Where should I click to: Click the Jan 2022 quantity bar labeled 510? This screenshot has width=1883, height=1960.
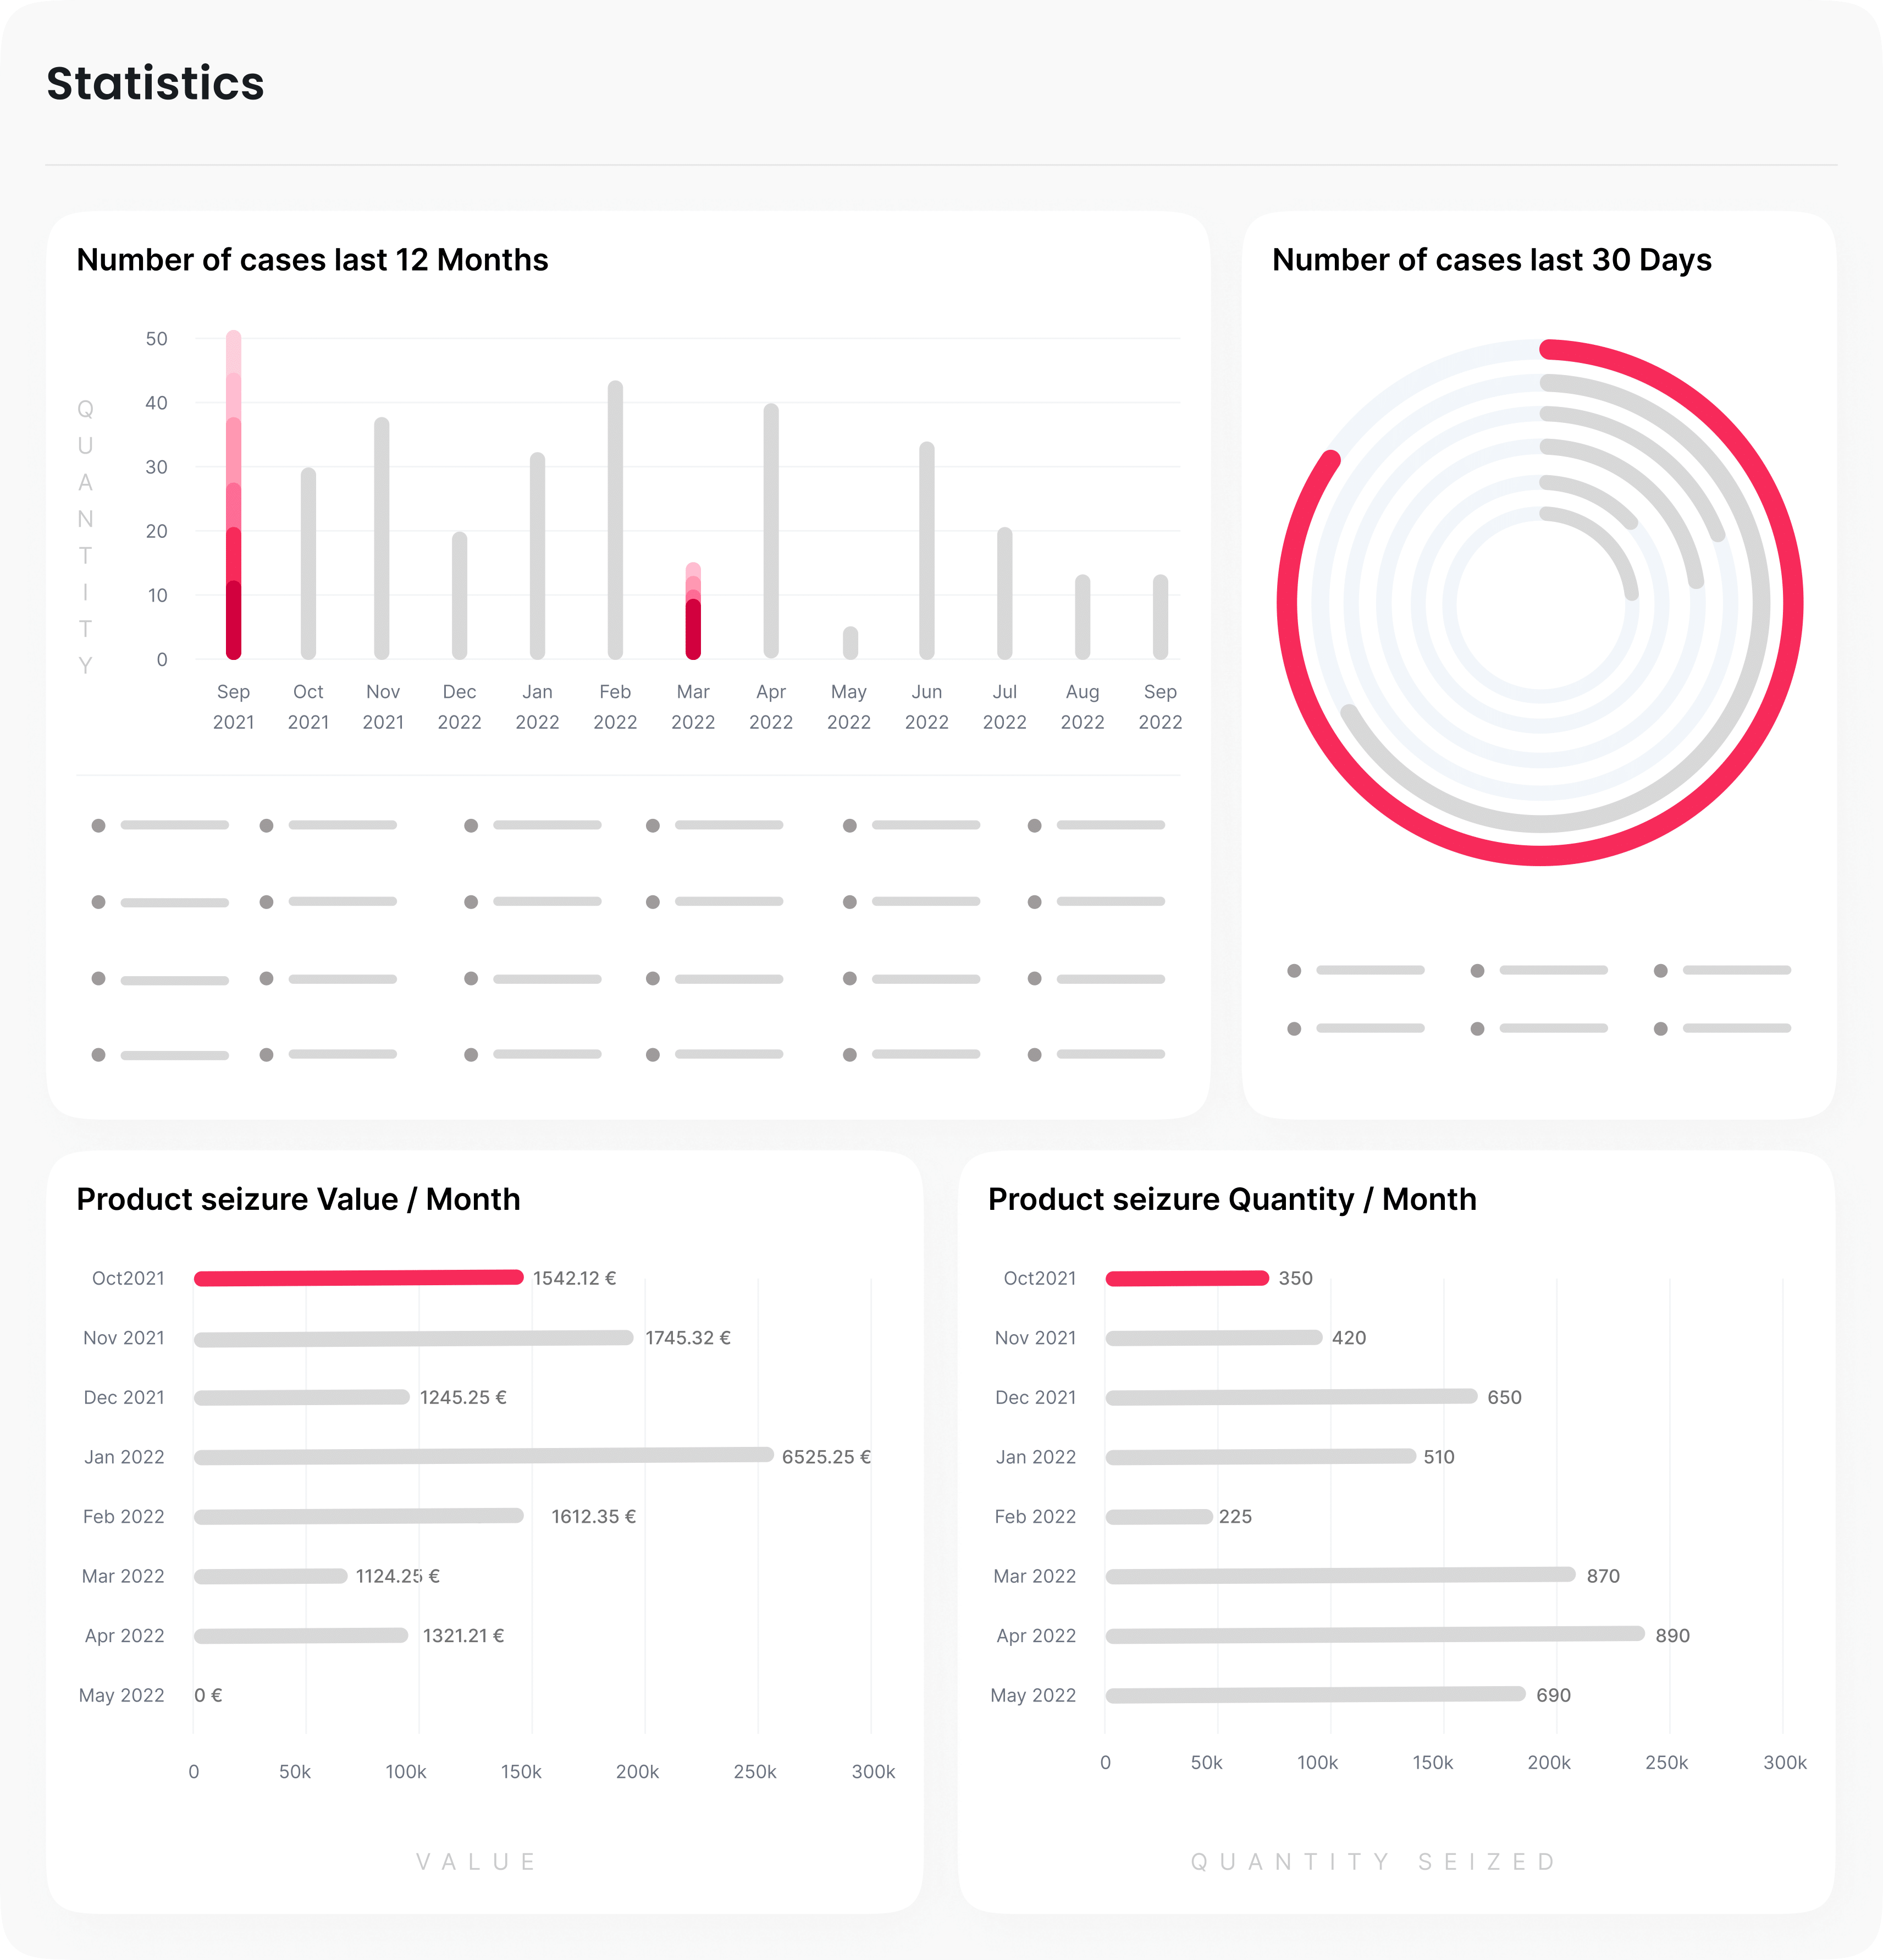[1260, 1457]
